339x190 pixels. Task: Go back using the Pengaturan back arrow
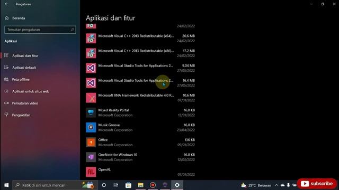pyautogui.click(x=6, y=4)
